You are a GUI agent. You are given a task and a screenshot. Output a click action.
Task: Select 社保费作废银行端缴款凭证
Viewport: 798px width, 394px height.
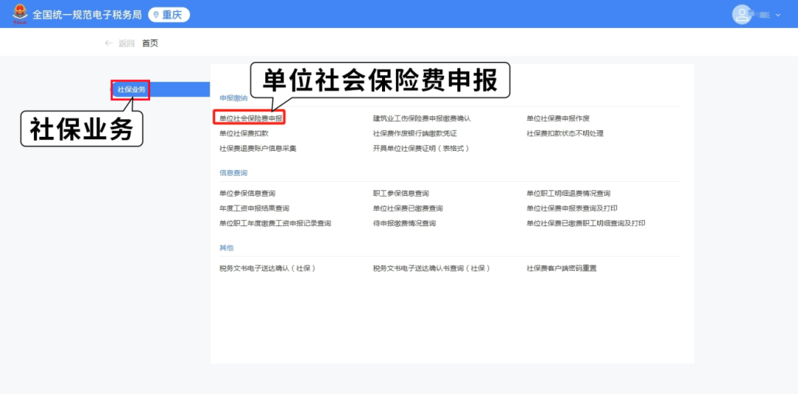[415, 133]
